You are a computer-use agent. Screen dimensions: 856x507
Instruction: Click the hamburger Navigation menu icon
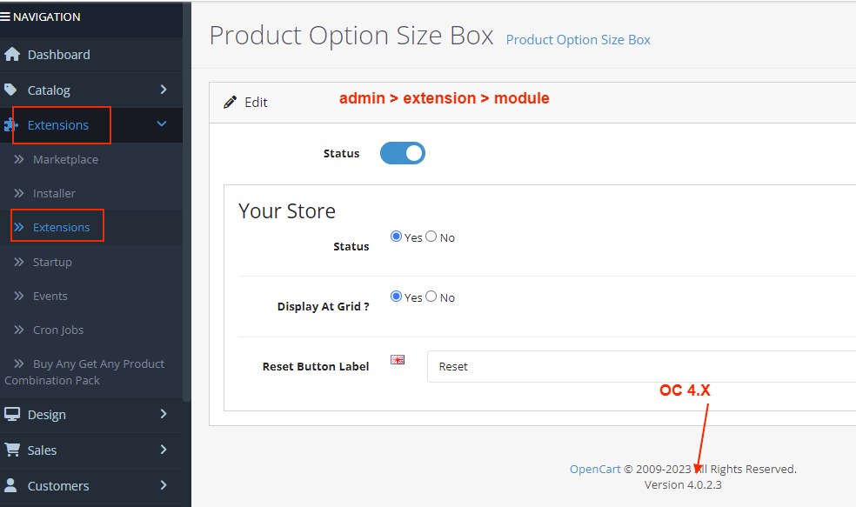tap(6, 17)
